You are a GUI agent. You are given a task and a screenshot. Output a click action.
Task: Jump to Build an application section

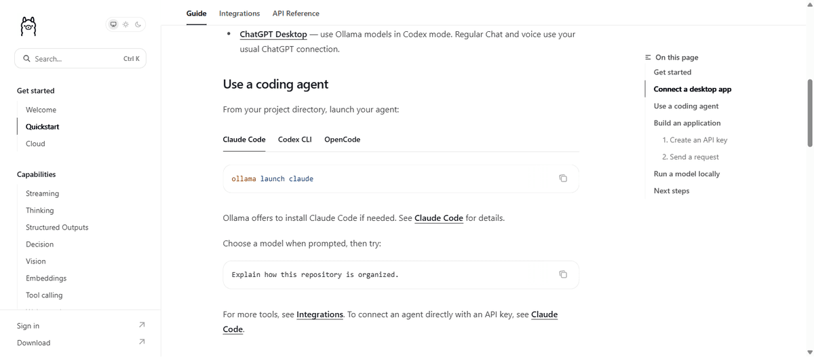pyautogui.click(x=687, y=123)
